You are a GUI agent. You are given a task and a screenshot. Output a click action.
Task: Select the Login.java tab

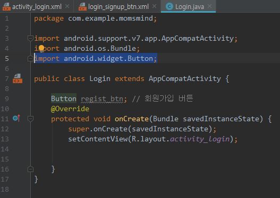click(x=189, y=6)
